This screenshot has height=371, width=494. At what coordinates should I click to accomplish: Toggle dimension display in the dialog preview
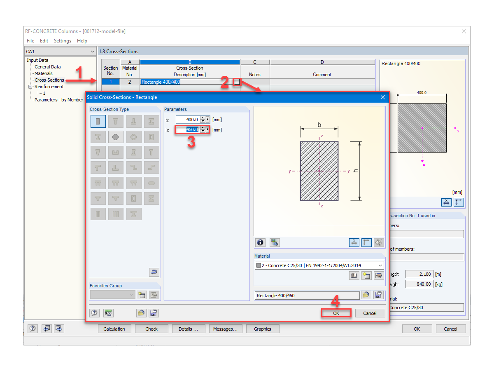tap(354, 242)
